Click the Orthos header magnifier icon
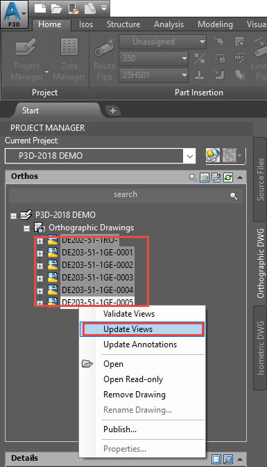The image size is (267, 467). [193, 177]
